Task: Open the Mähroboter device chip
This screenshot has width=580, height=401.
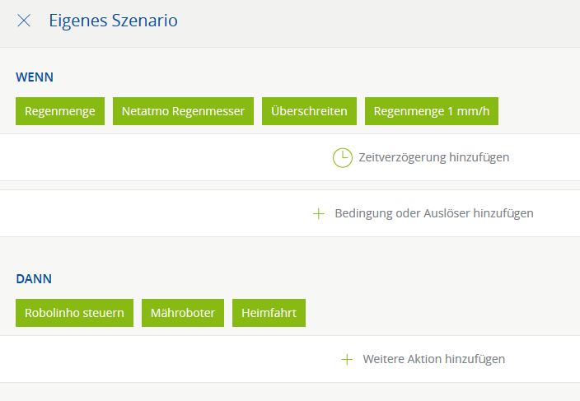Action: [183, 313]
